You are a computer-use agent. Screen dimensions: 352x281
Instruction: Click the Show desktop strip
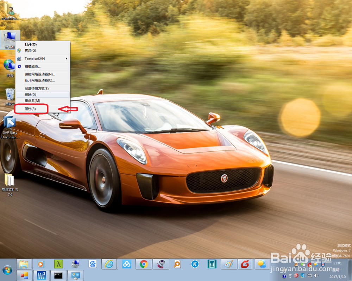(350, 270)
